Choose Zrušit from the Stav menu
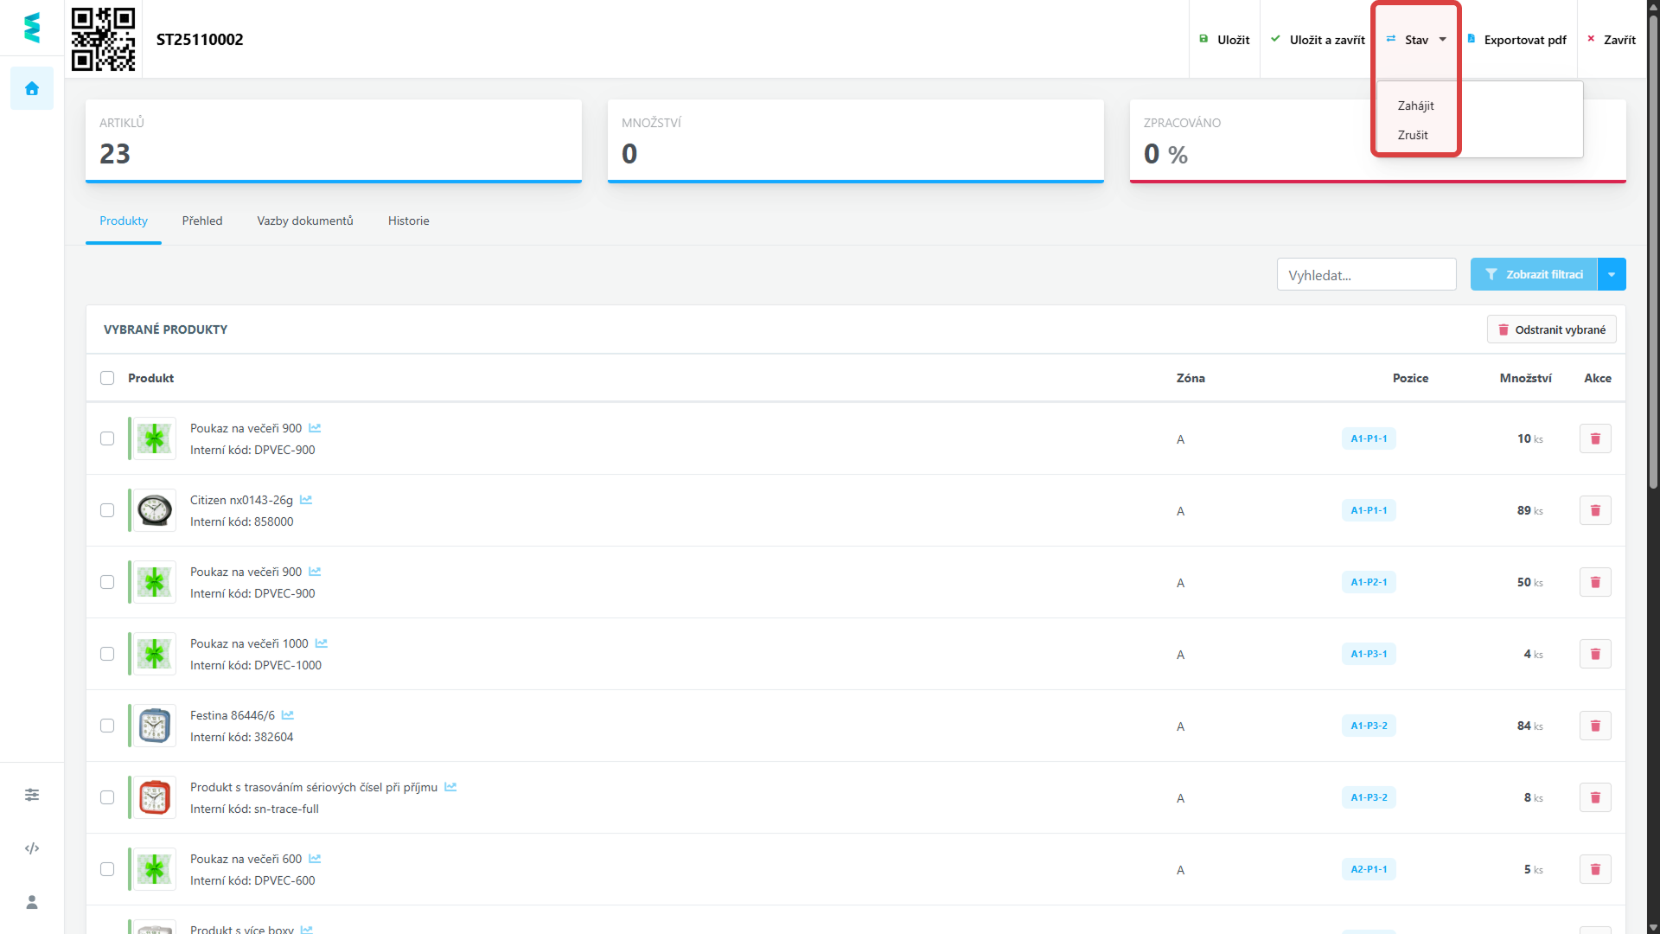This screenshot has height=934, width=1660. point(1413,135)
